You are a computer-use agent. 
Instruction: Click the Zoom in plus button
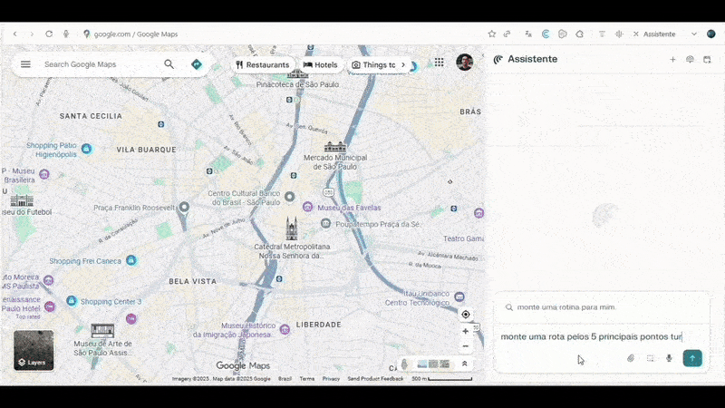pyautogui.click(x=466, y=331)
